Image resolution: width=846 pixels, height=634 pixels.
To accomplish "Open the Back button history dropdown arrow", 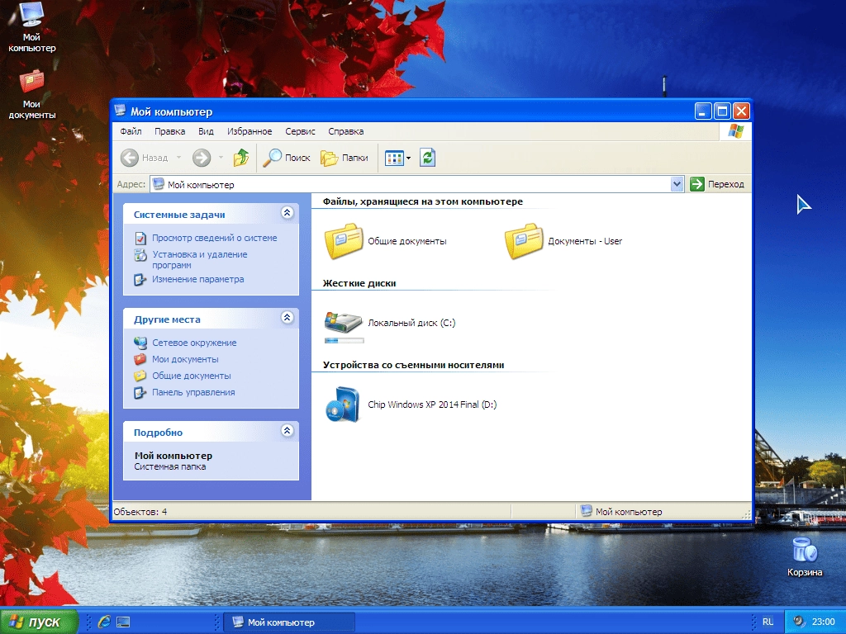I will pyautogui.click(x=178, y=158).
